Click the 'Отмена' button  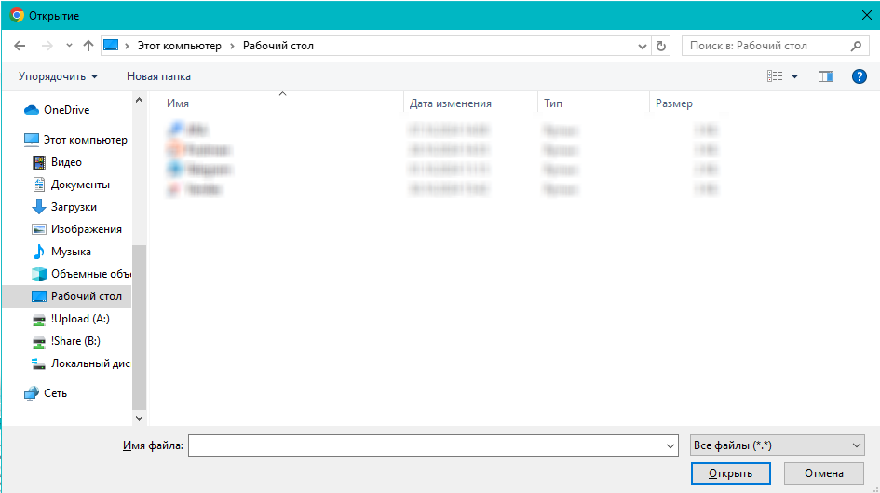click(824, 473)
